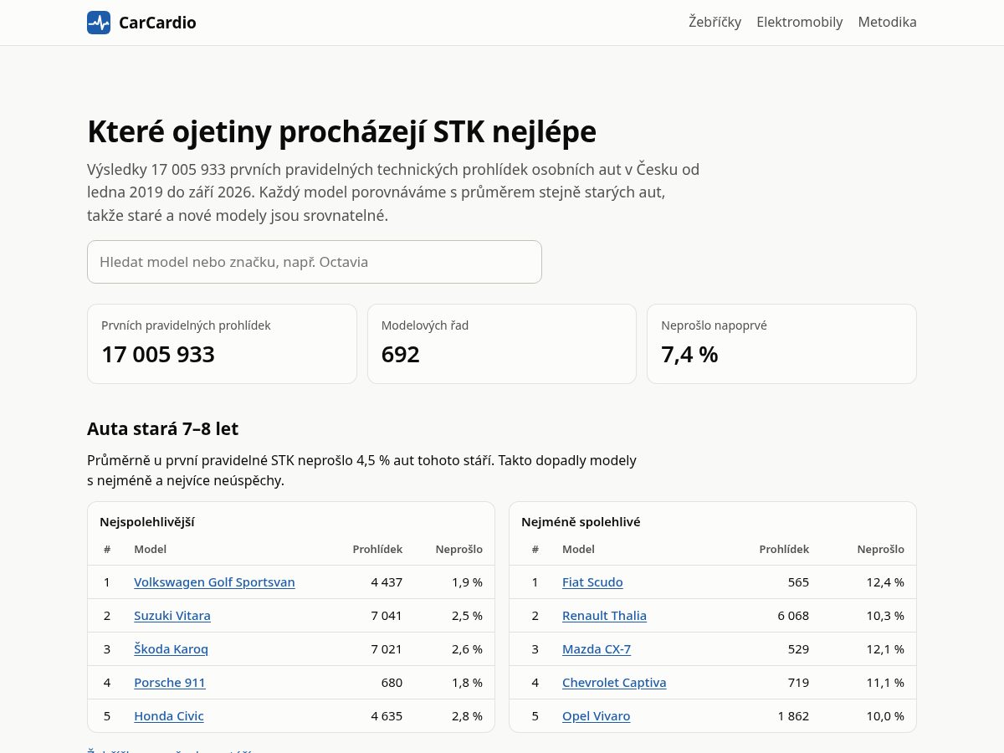This screenshot has width=1004, height=753.
Task: Click the 'Prohlídek' column header in Nejspolehlivější table
Action: pos(377,550)
